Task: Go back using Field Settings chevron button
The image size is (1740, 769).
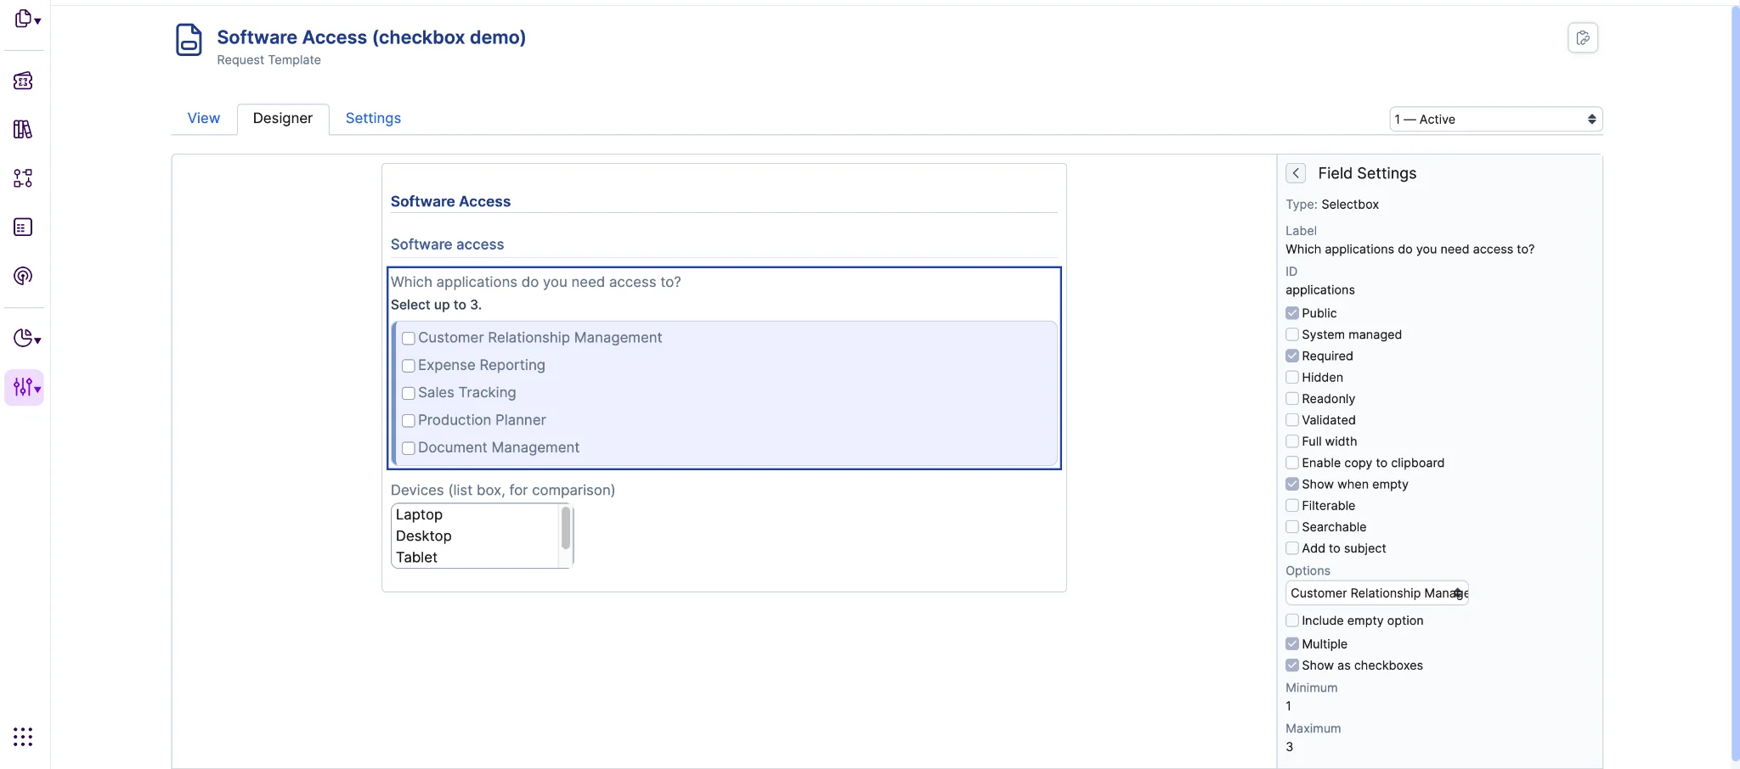Action: pyautogui.click(x=1296, y=173)
